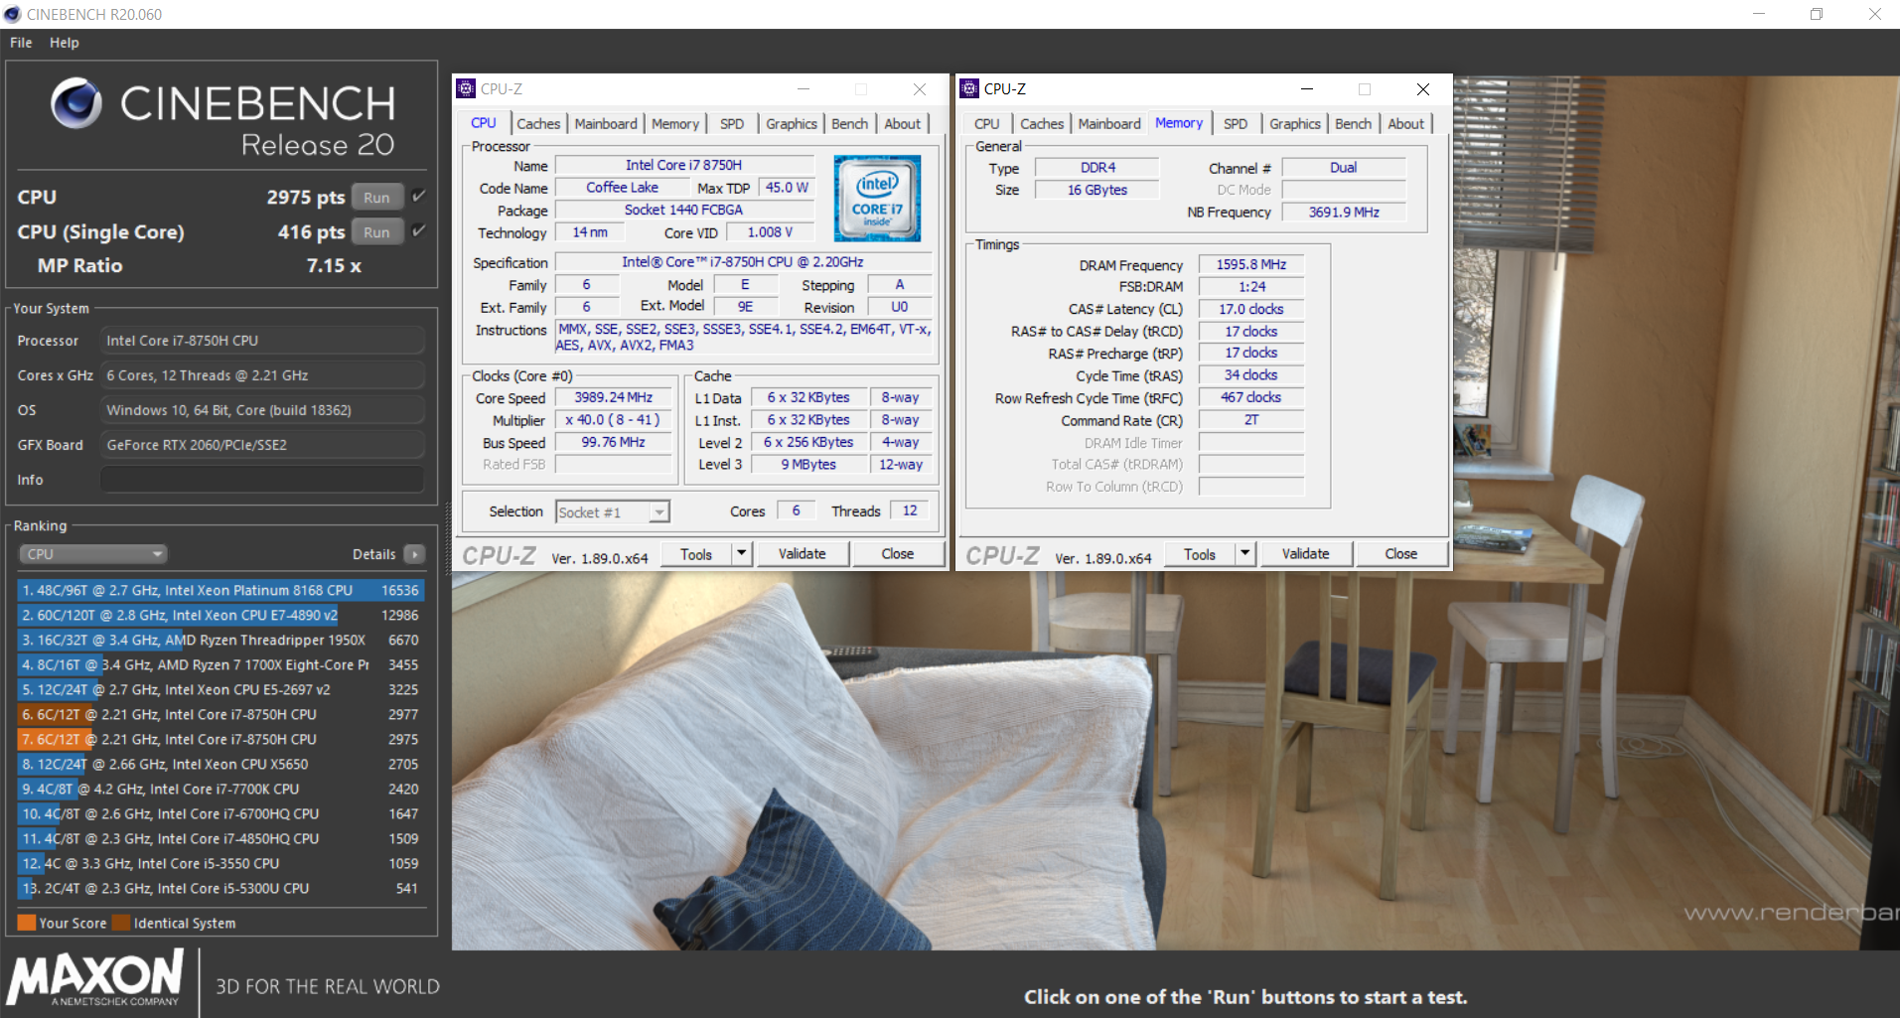Select ranking row Ryzen 7 1700X
Viewport: 1900px width, 1018px height.
pyautogui.click(x=220, y=664)
